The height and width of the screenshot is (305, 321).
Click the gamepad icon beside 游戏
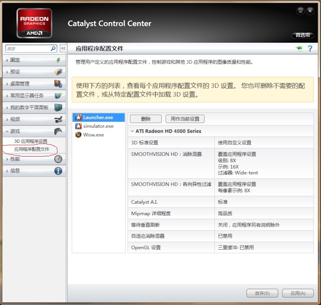pyautogui.click(x=58, y=131)
